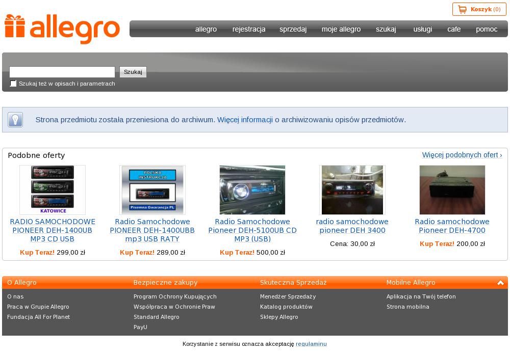Click the 500,00 zł Kup Teraz price
This screenshot has width=510, height=354.
tap(252, 252)
